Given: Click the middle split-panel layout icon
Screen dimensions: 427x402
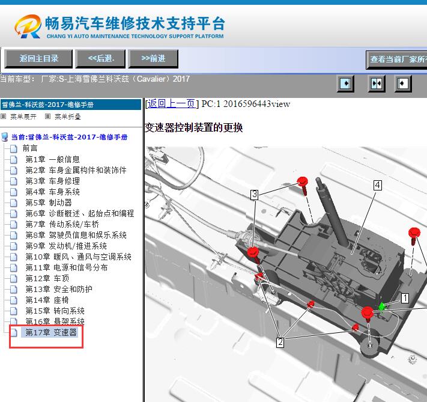Looking at the screenshot, I should [377, 84].
